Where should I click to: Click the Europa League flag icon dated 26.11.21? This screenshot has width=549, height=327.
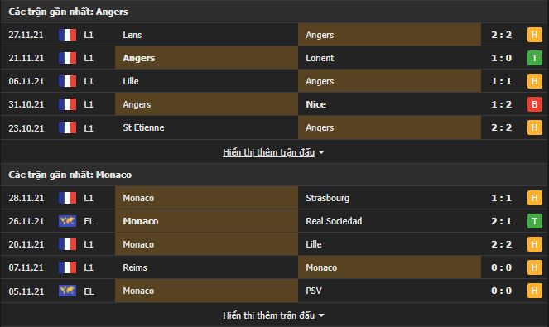pyautogui.click(x=68, y=221)
